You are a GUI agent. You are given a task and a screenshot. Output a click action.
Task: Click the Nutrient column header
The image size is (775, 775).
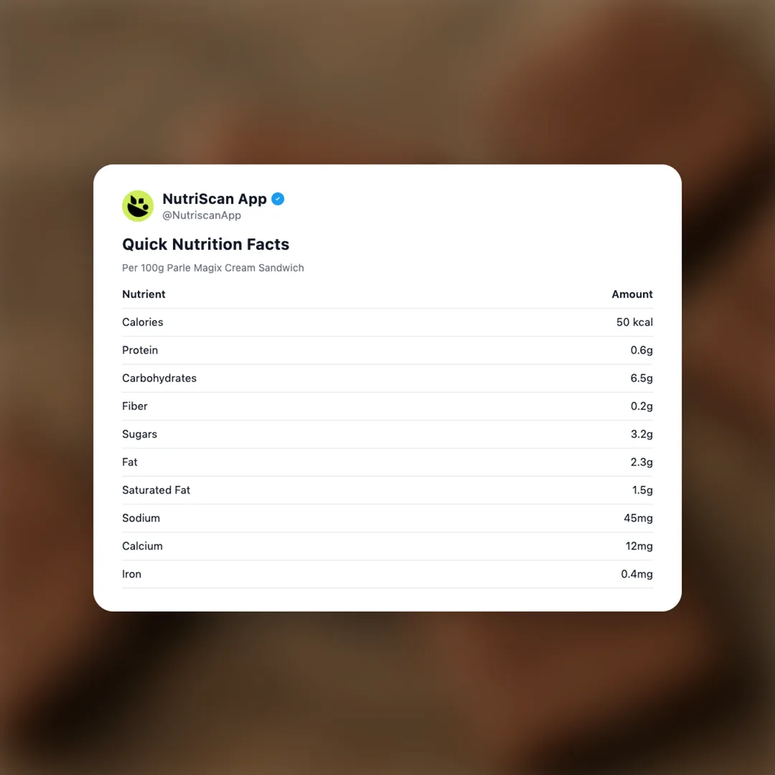144,294
